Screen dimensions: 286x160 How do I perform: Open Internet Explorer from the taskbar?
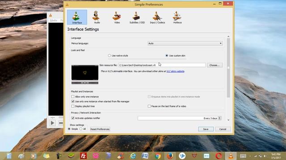pyautogui.click(x=133, y=156)
